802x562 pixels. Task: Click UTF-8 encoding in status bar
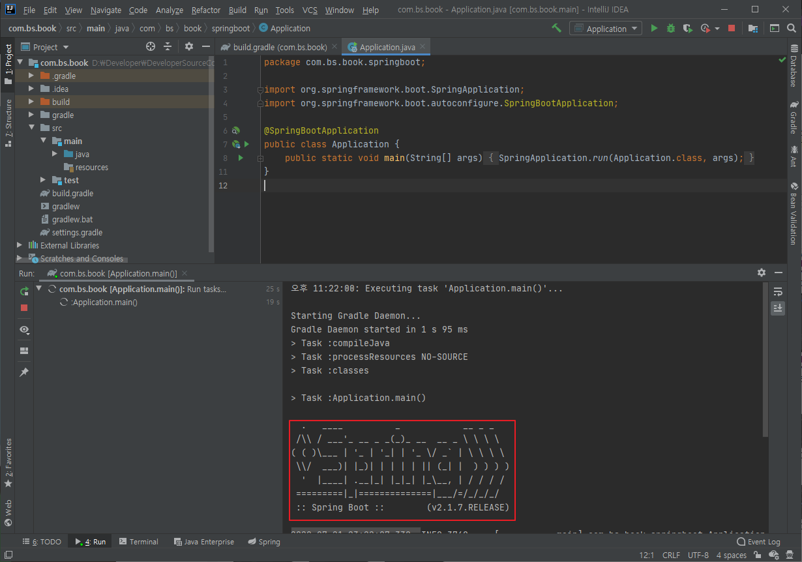tap(697, 555)
